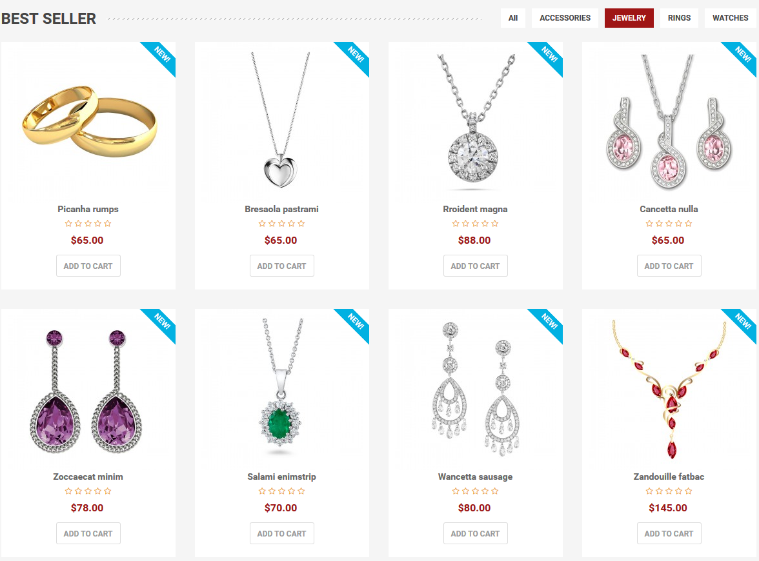Select the active JEWELRY tab

(629, 18)
